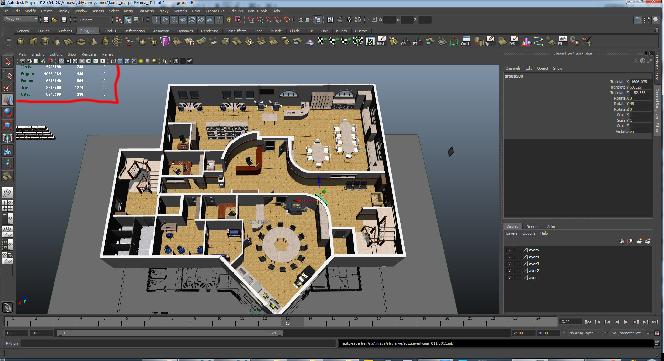664x361 pixels.
Task: Save the scene with floppy icon
Action: 64,20
